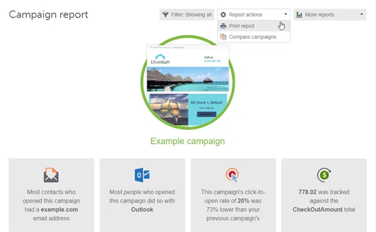Click the Compare campaigns icon

(223, 37)
